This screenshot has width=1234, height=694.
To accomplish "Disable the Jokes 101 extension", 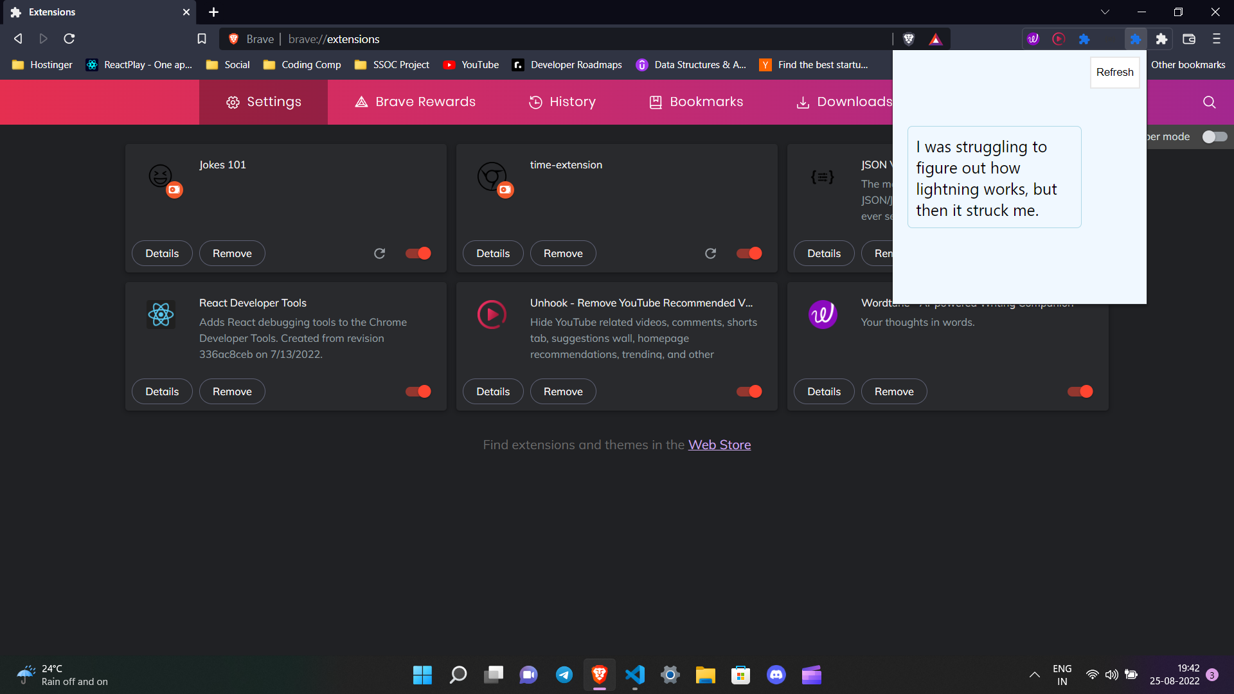I will (418, 253).
